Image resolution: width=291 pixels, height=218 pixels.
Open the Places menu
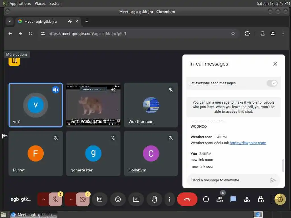[40, 3]
